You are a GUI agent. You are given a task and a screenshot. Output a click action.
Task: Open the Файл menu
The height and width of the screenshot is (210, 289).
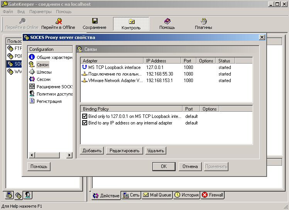pos(8,12)
